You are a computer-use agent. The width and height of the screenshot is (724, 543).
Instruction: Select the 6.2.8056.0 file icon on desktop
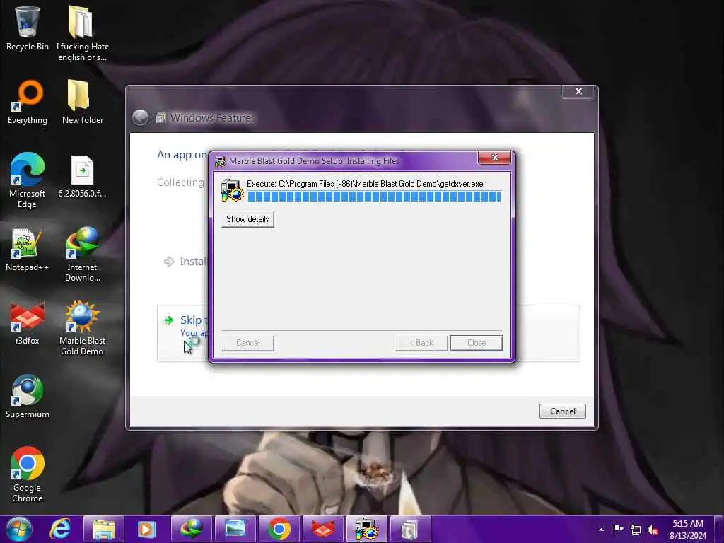point(82,176)
